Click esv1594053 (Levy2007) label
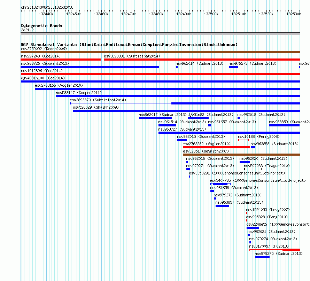 coord(268,210)
